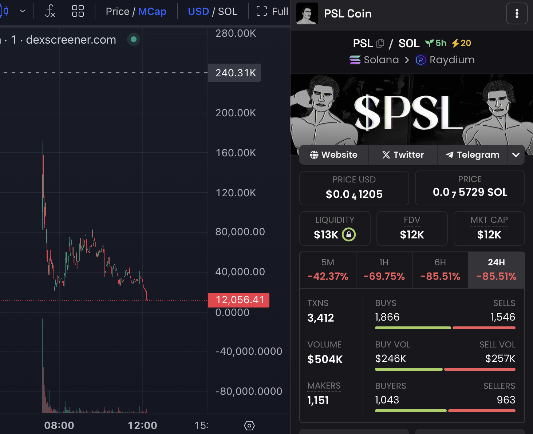This screenshot has width=533, height=434.
Task: Click the boost count 20
Action: (466, 43)
